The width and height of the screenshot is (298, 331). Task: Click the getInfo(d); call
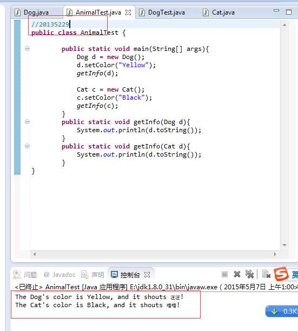97,73
